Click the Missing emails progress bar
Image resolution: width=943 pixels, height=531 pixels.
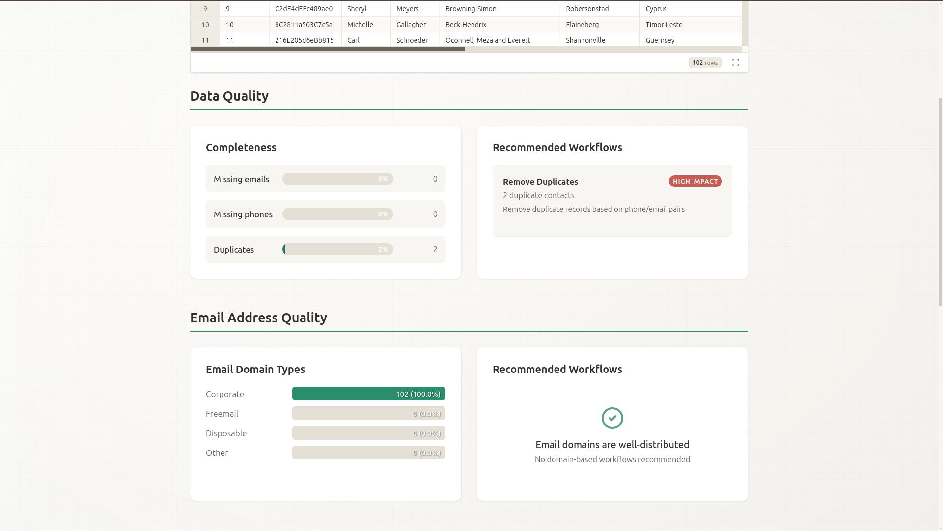pos(337,179)
